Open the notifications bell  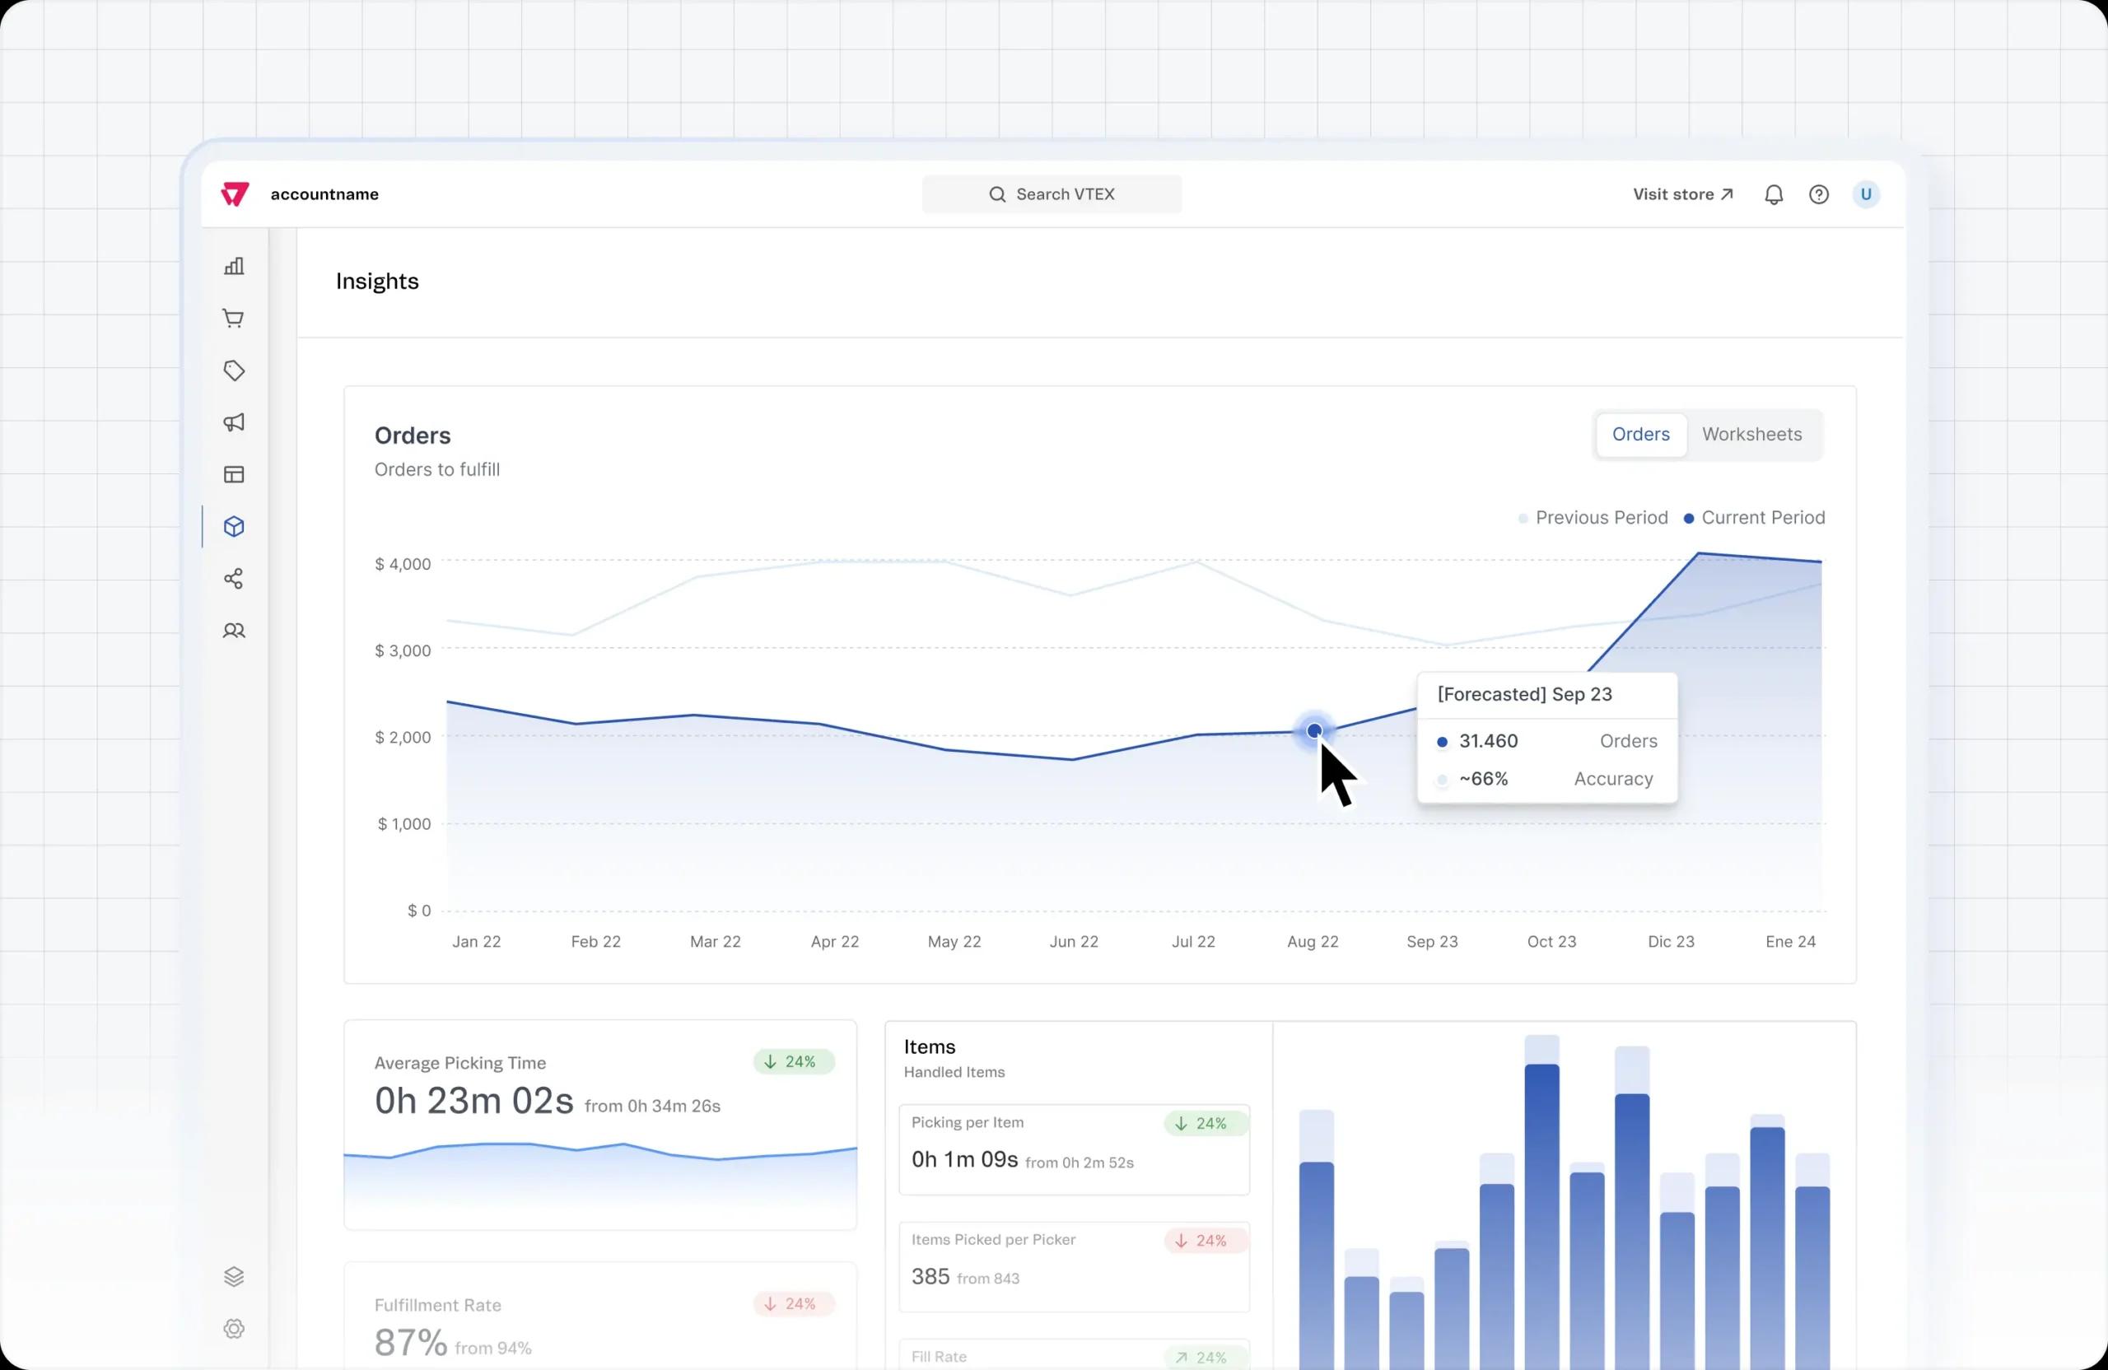[1773, 195]
